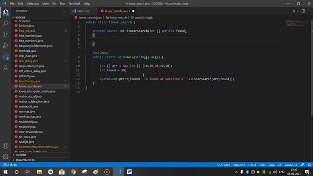The width and height of the screenshot is (313, 176).
Task: Click the editor vertical scrollbar
Action: (x=312, y=68)
